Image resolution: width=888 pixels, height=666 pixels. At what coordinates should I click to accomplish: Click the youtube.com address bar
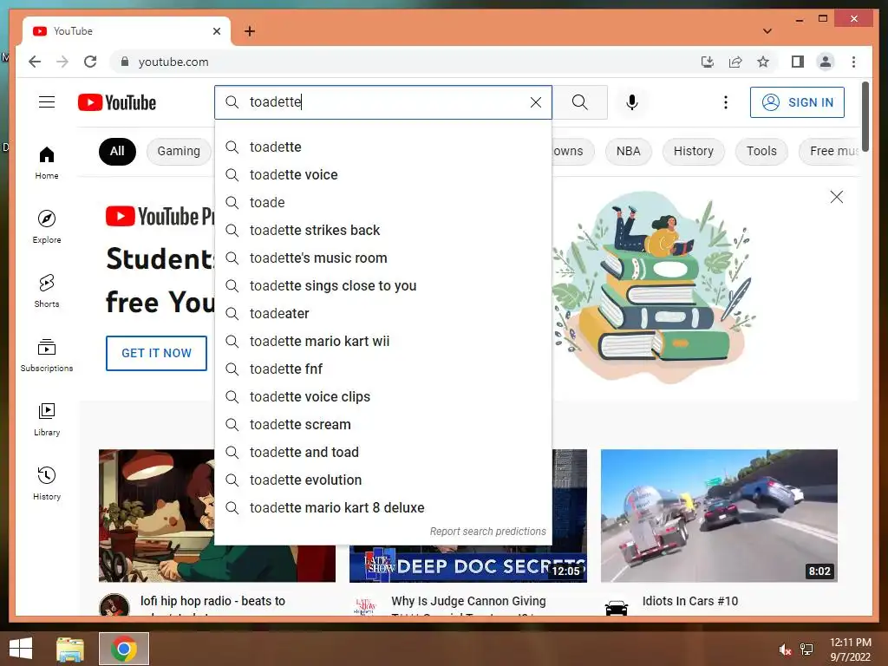coord(402,62)
